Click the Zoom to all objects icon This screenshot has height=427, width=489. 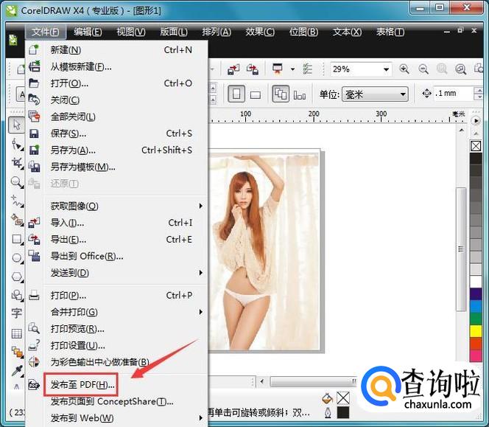pyautogui.click(x=460, y=69)
